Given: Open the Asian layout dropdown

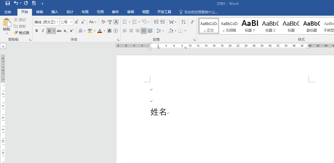Looking at the screenshot, I should (x=173, y=22).
